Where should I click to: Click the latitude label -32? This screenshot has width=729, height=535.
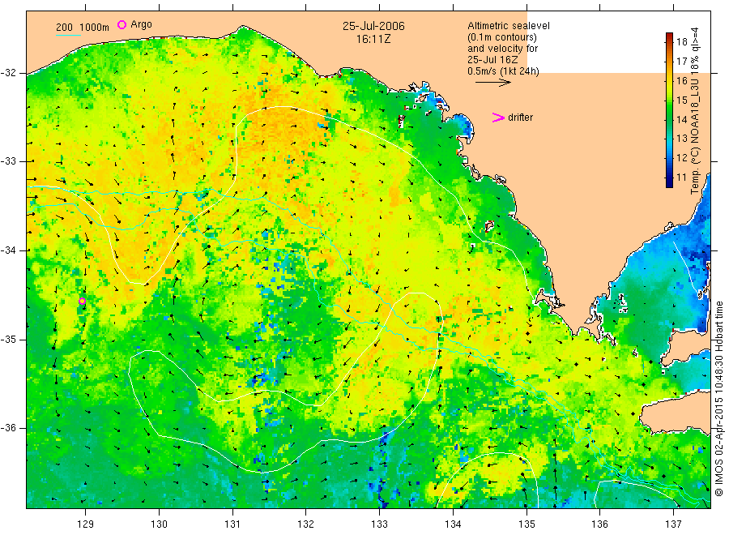click(x=8, y=73)
